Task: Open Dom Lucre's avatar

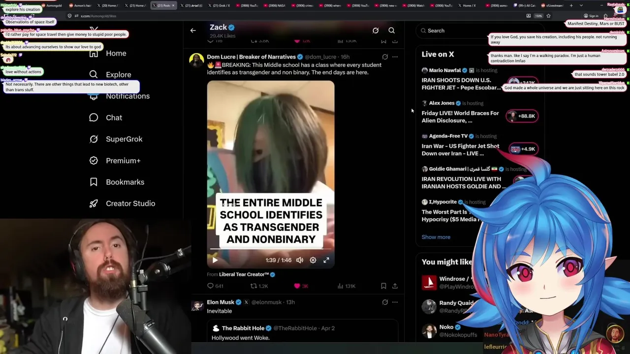Action: [196, 60]
